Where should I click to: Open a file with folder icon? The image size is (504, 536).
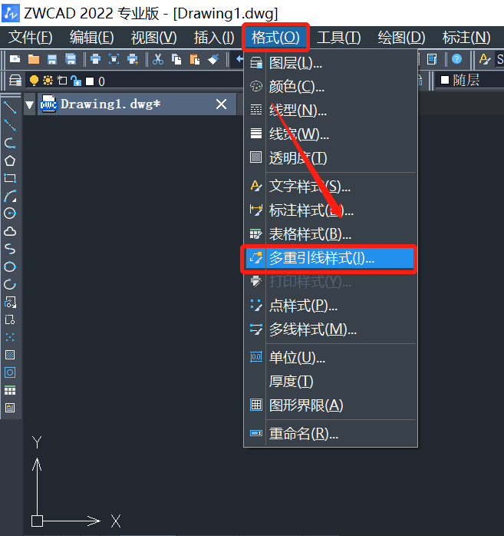click(x=34, y=59)
